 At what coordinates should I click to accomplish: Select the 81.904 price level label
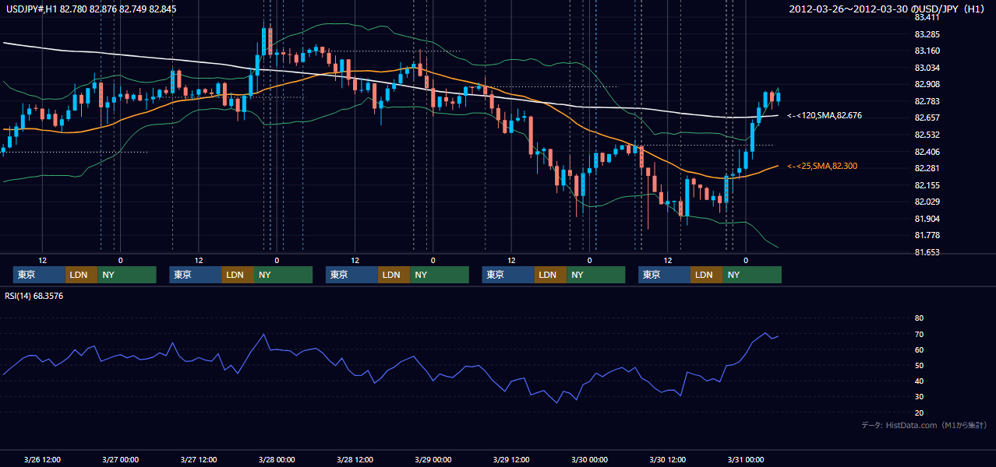tap(927, 219)
